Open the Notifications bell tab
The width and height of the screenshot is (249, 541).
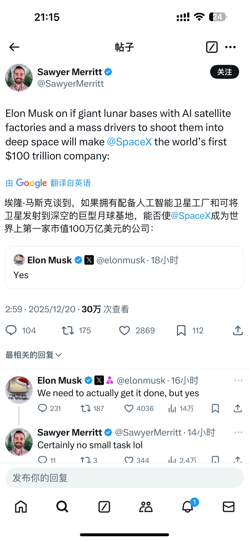click(188, 507)
